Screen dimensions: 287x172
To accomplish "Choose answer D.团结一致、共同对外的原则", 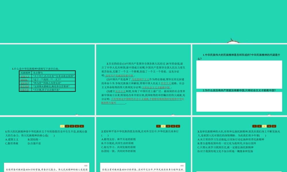I will pyautogui.click(x=119, y=151).
